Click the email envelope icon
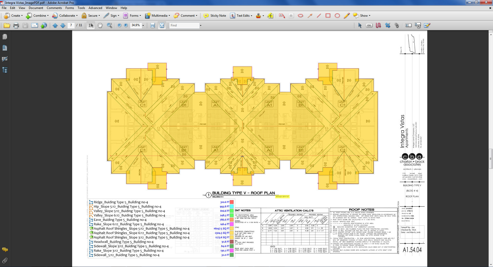The image size is (493, 267). (x=34, y=25)
